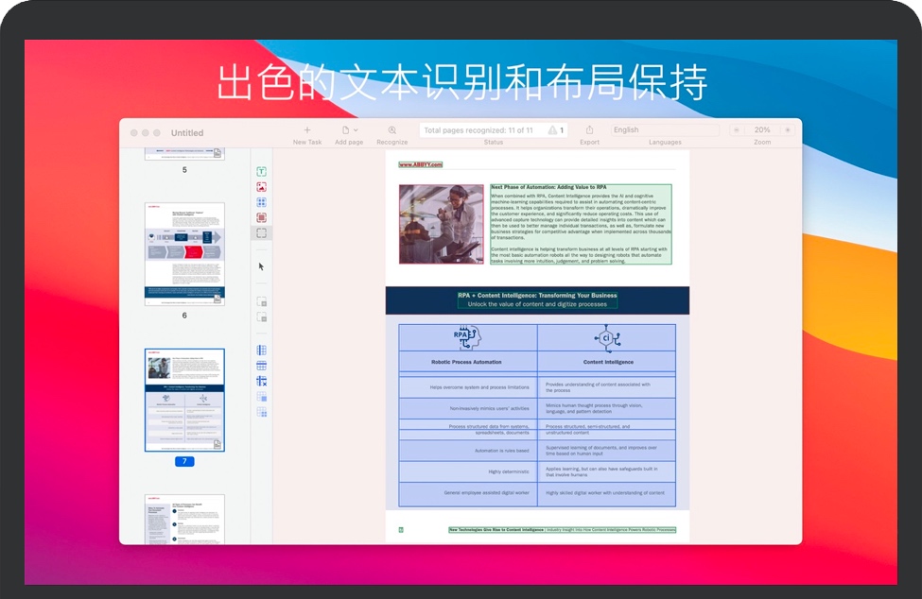The width and height of the screenshot is (922, 599).
Task: Click the Export share icon
Action: click(x=589, y=130)
